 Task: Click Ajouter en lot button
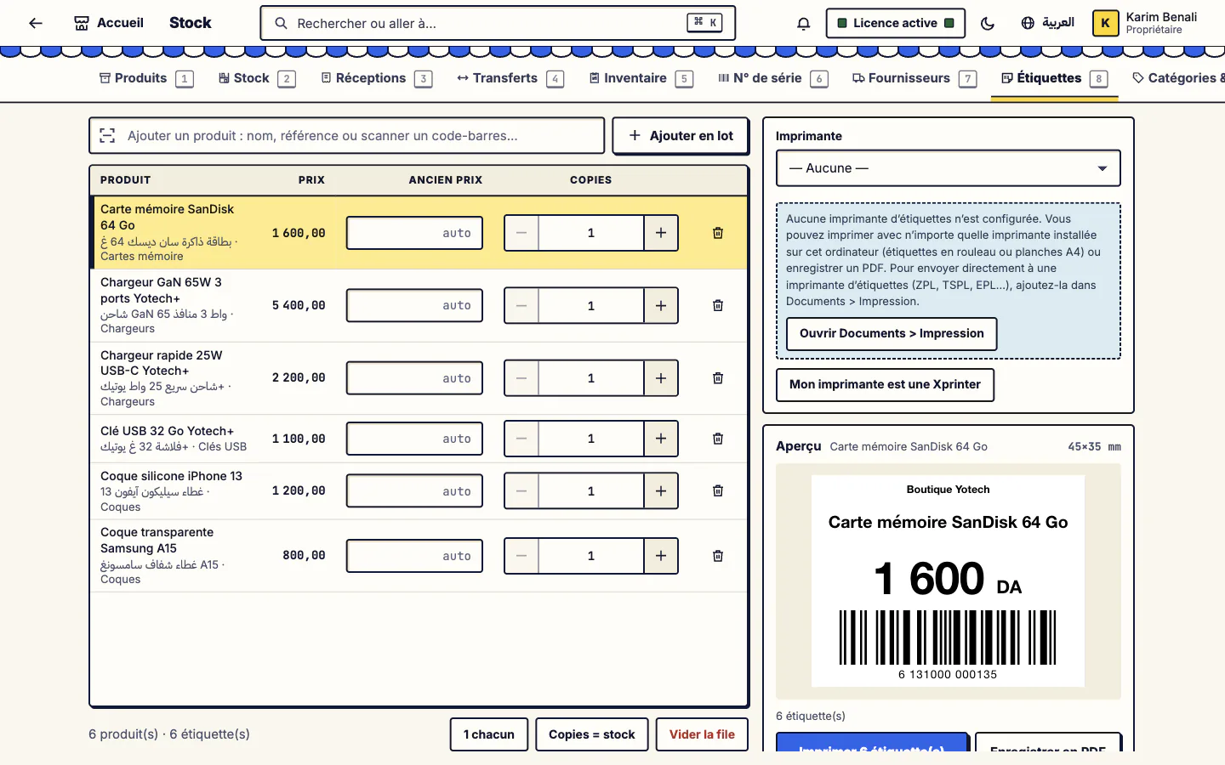[681, 136]
